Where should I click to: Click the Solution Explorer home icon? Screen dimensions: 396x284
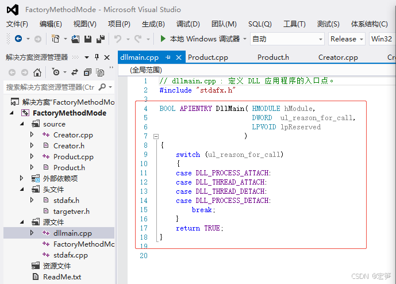pyautogui.click(x=37, y=72)
